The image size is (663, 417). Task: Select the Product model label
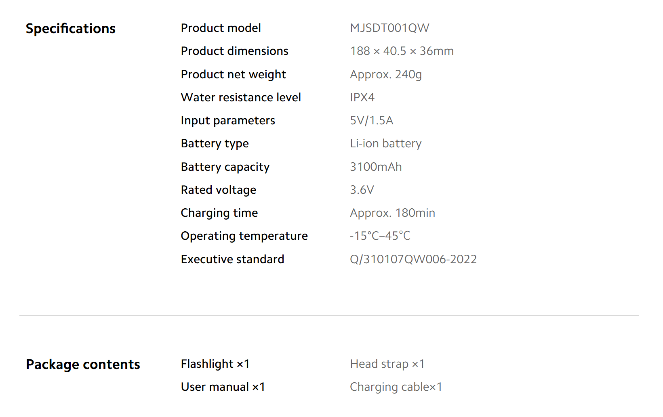pyautogui.click(x=221, y=28)
